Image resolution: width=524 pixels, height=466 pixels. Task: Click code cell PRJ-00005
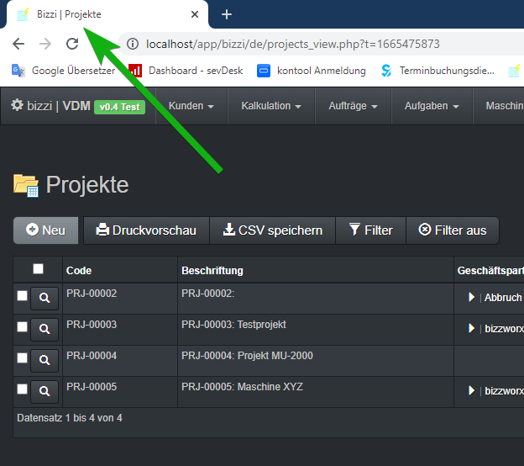(x=92, y=387)
